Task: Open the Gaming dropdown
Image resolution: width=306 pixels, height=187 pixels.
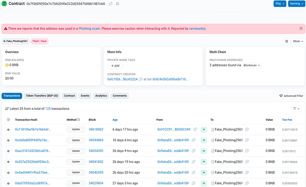Action: coord(296,4)
